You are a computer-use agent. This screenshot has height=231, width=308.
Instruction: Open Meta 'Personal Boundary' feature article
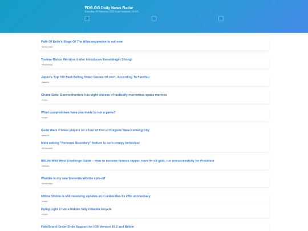click(90, 143)
